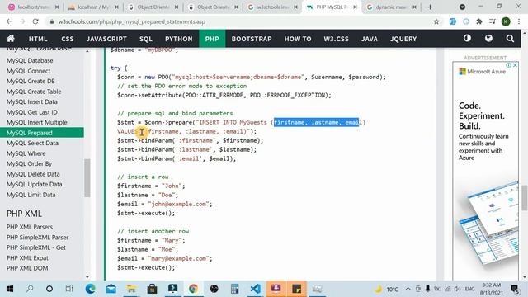The height and width of the screenshot is (297, 528).
Task: Open the translate globe icon
Action: (x=488, y=39)
